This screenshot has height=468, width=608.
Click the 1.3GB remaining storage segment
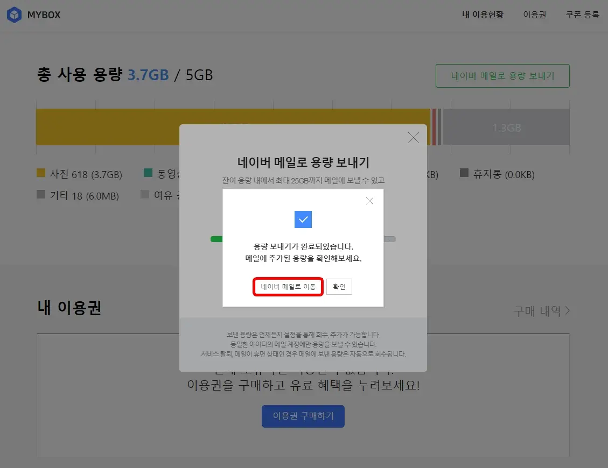pyautogui.click(x=505, y=127)
